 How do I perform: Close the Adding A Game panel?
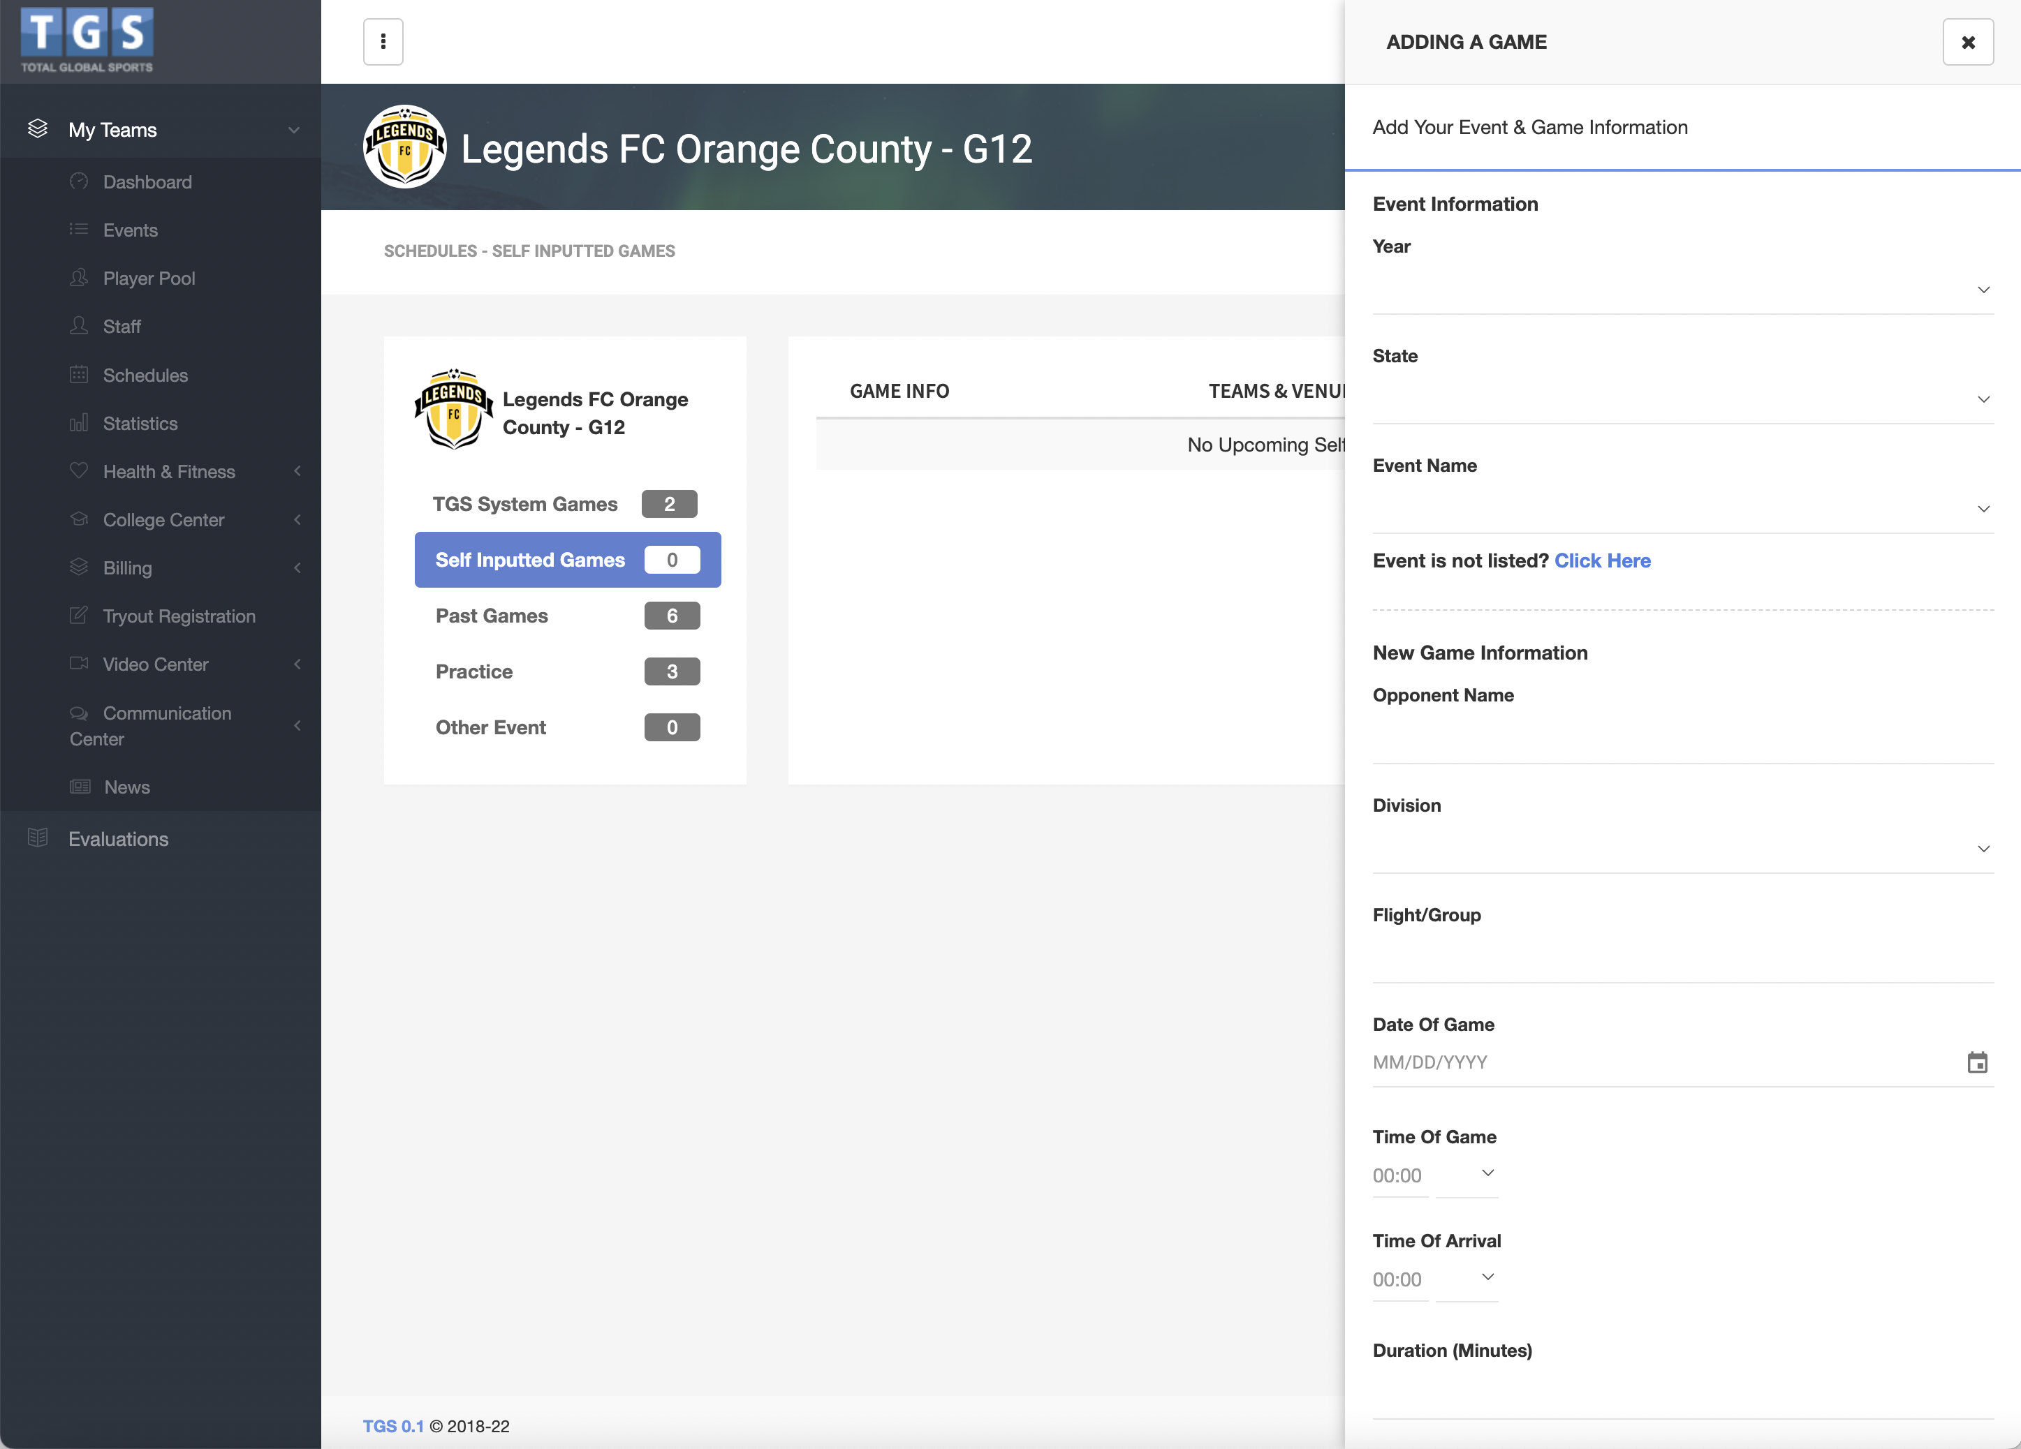click(1969, 42)
